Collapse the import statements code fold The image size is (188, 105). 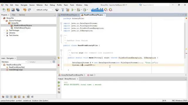pos(61,23)
